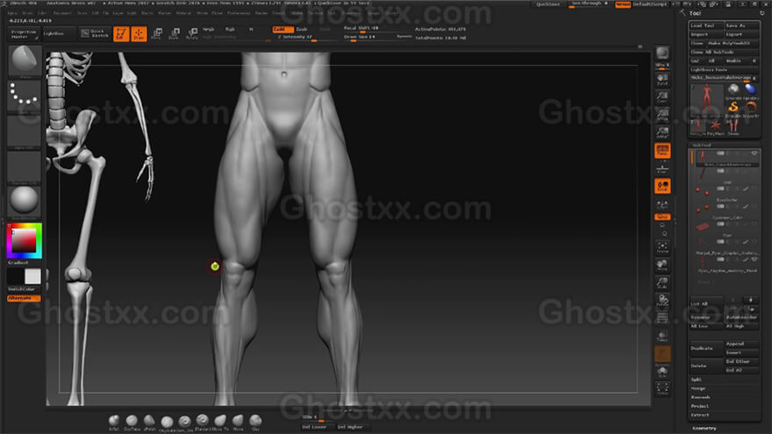Select the red figure tool thumbnail
Image resolution: width=772 pixels, height=434 pixels.
click(x=706, y=99)
